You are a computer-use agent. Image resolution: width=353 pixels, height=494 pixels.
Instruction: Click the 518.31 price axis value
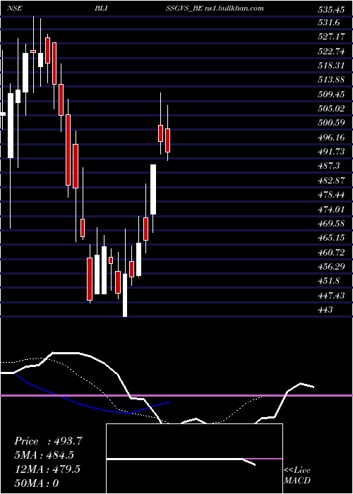[331, 66]
